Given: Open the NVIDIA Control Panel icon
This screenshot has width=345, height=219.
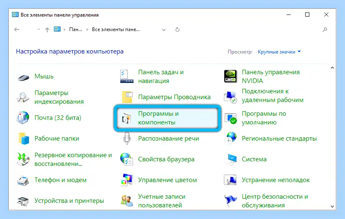Looking at the screenshot, I should click(231, 76).
